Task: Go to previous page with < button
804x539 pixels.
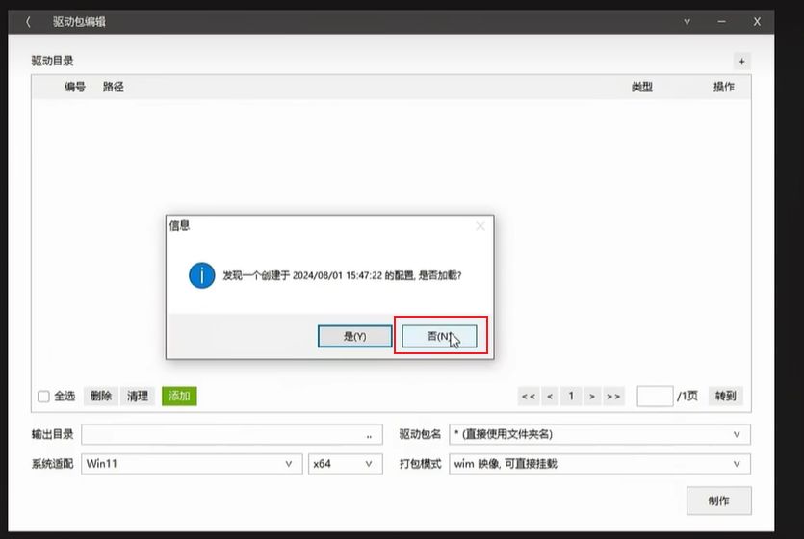Action: point(549,396)
